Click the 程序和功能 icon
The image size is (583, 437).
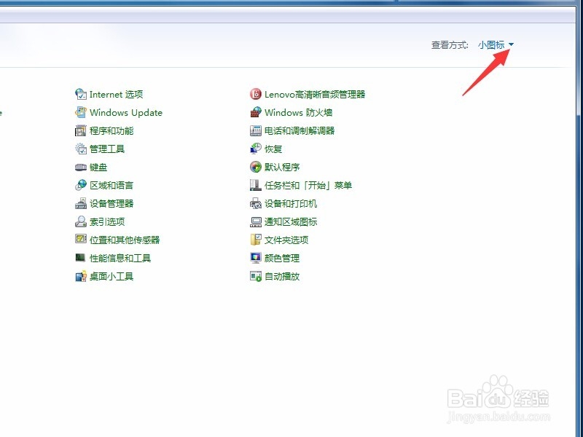pos(81,130)
